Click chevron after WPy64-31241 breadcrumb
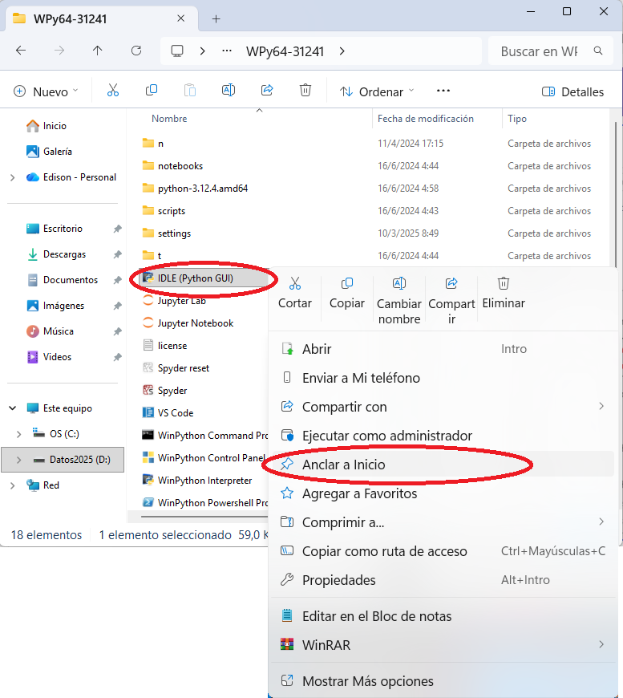The image size is (623, 698). point(342,51)
